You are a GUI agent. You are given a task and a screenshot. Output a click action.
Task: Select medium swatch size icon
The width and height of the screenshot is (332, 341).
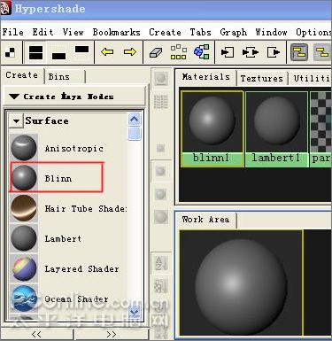click(x=160, y=171)
